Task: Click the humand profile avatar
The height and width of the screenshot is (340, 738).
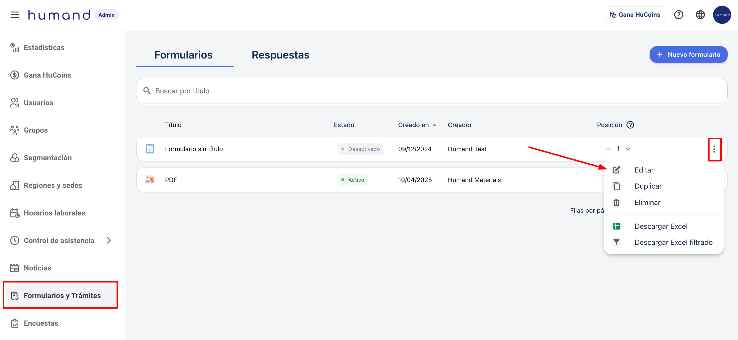Action: [721, 15]
